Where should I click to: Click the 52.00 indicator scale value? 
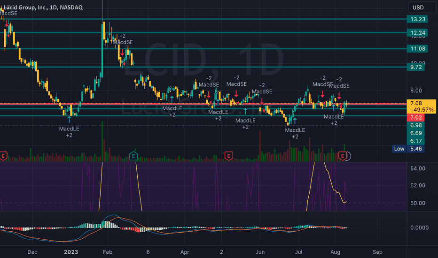418,185
